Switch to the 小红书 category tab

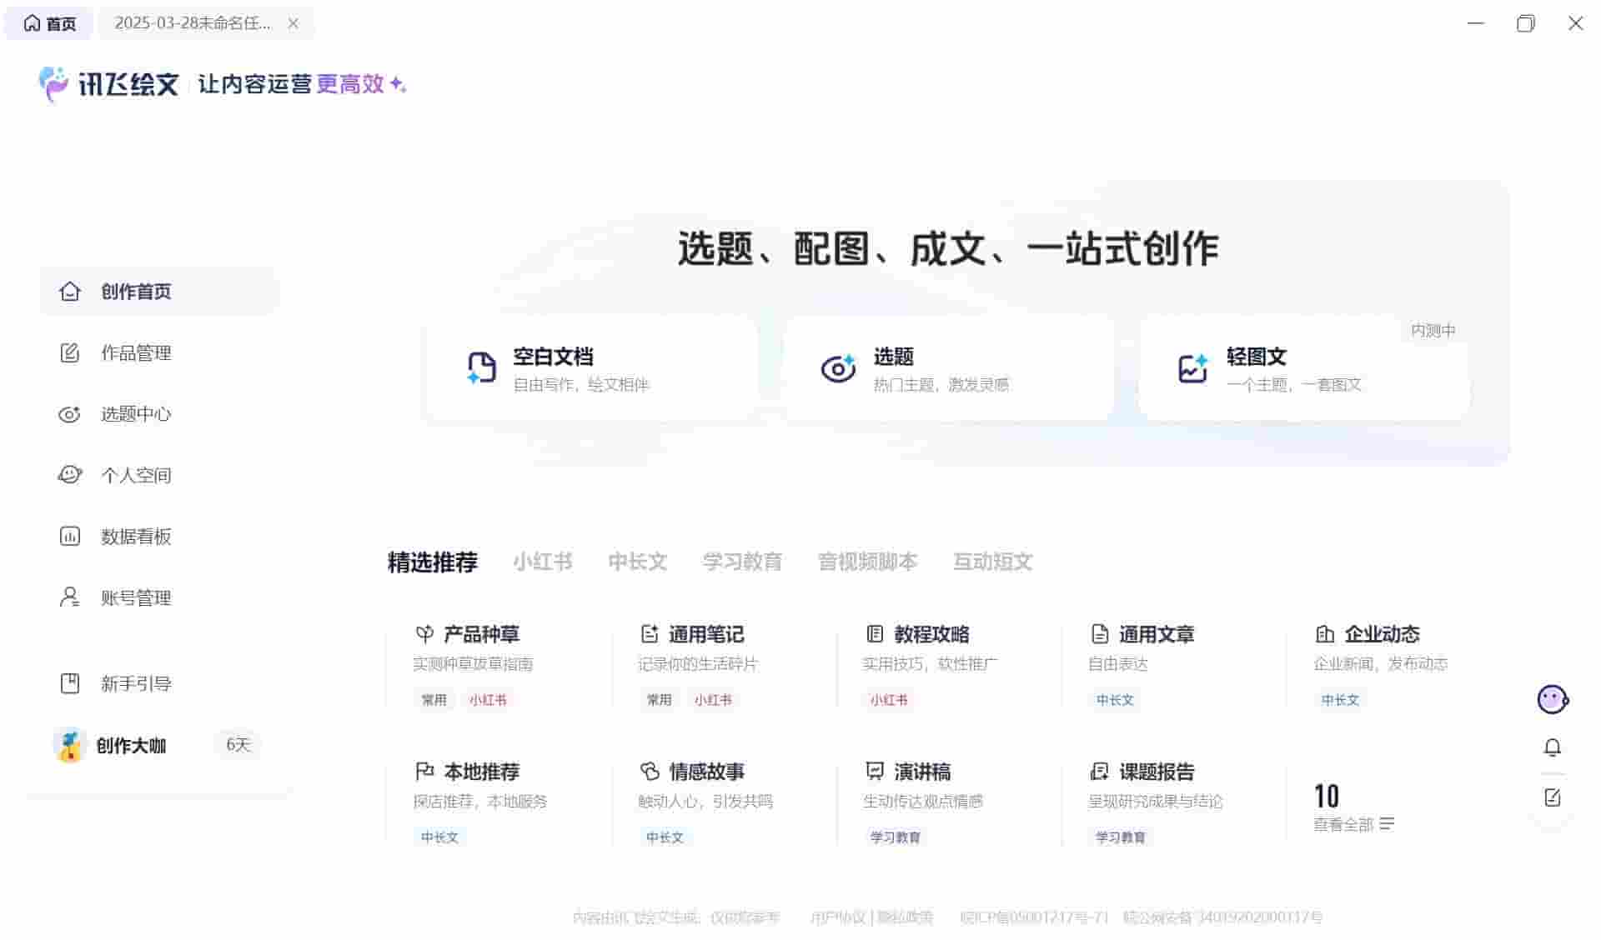(542, 562)
